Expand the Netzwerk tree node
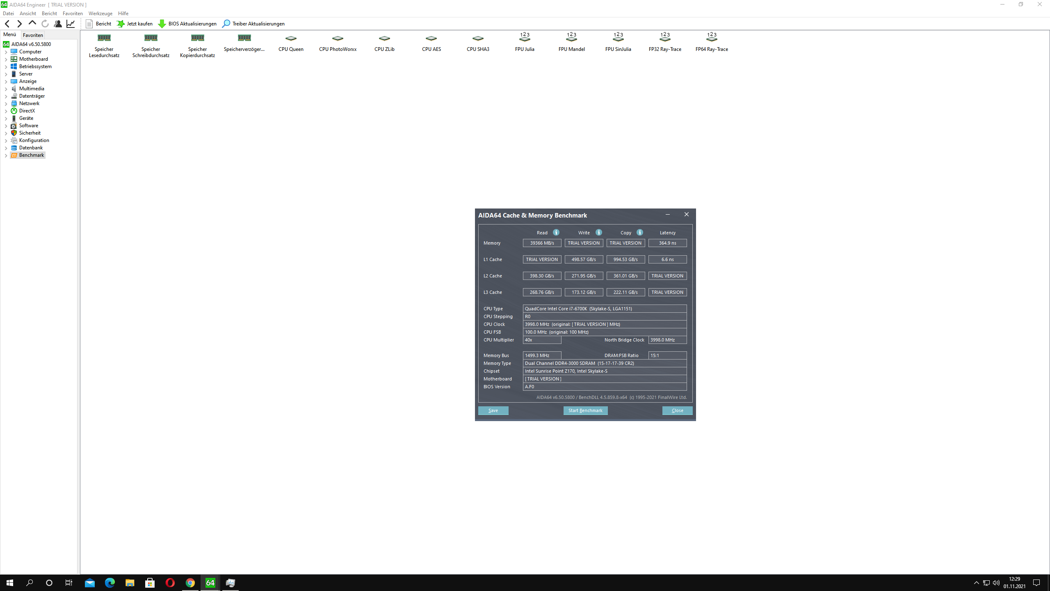Screen dimensions: 1050x591 [x=6, y=104]
